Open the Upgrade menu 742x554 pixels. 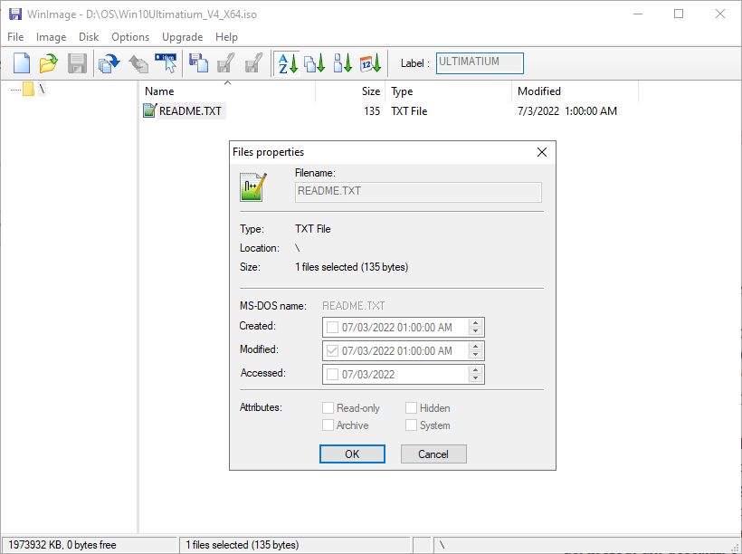tap(182, 37)
